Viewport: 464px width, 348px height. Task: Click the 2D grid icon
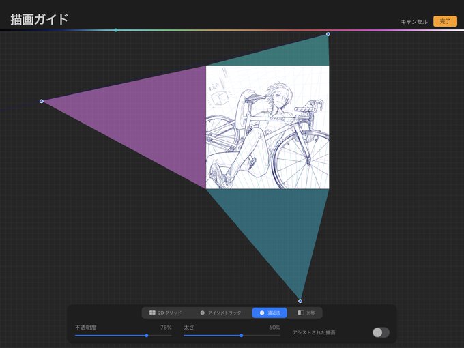152,313
